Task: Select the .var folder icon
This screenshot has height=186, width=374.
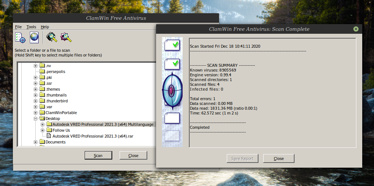Action: [x=42, y=106]
